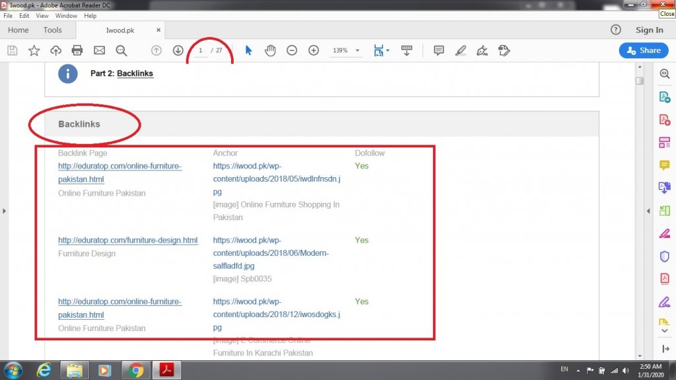Choose the Selection arrow tool
Screen dimensions: 676x380
point(248,50)
